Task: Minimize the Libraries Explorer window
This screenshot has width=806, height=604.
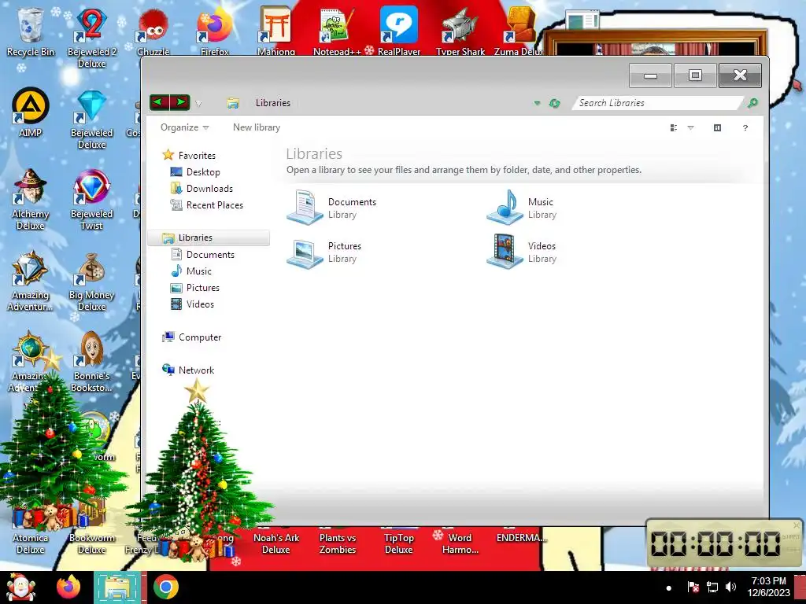Action: (x=650, y=75)
